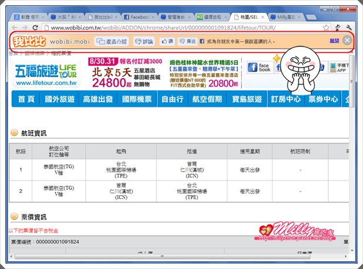Image resolution: width=363 pixels, height=269 pixels.
Task: Open the 首頁 navigation menu item
Action: pos(26,99)
